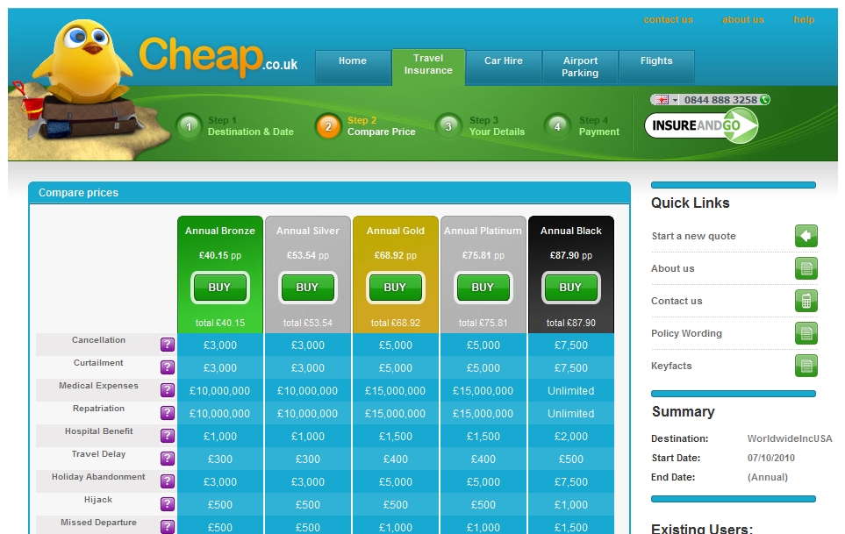Click Step 4 numbered circle
Screen dimensions: 845x534
[x=557, y=127]
